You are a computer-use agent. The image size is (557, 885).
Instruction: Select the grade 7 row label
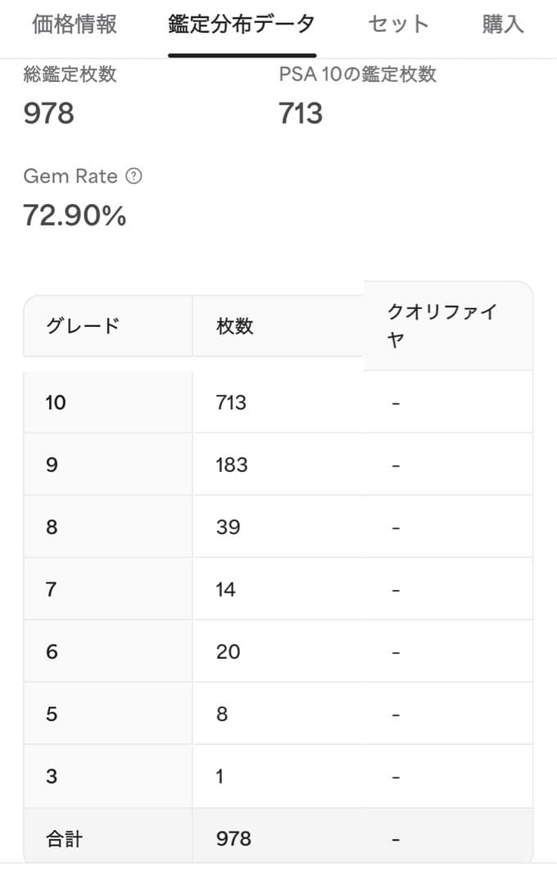pyautogui.click(x=52, y=589)
